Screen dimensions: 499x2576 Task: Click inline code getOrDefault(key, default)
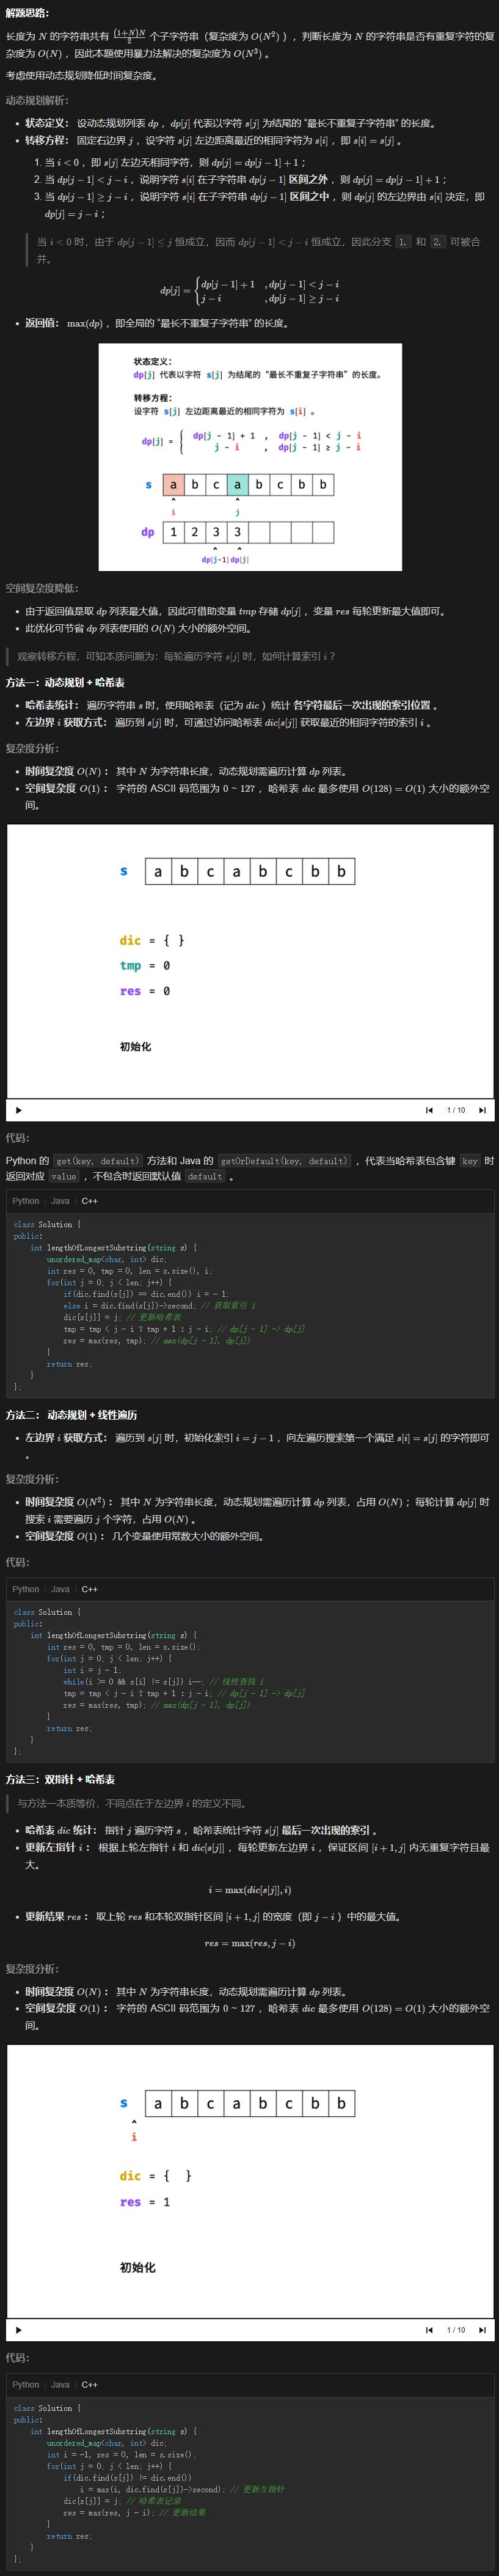coord(285,1161)
